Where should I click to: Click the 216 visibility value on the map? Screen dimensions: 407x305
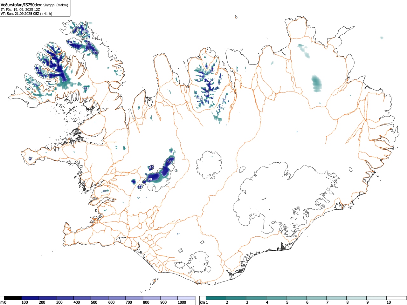click(86, 89)
